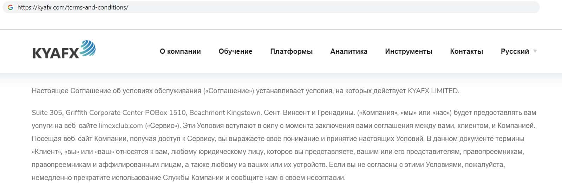Focus the address bar URL field

point(246,7)
